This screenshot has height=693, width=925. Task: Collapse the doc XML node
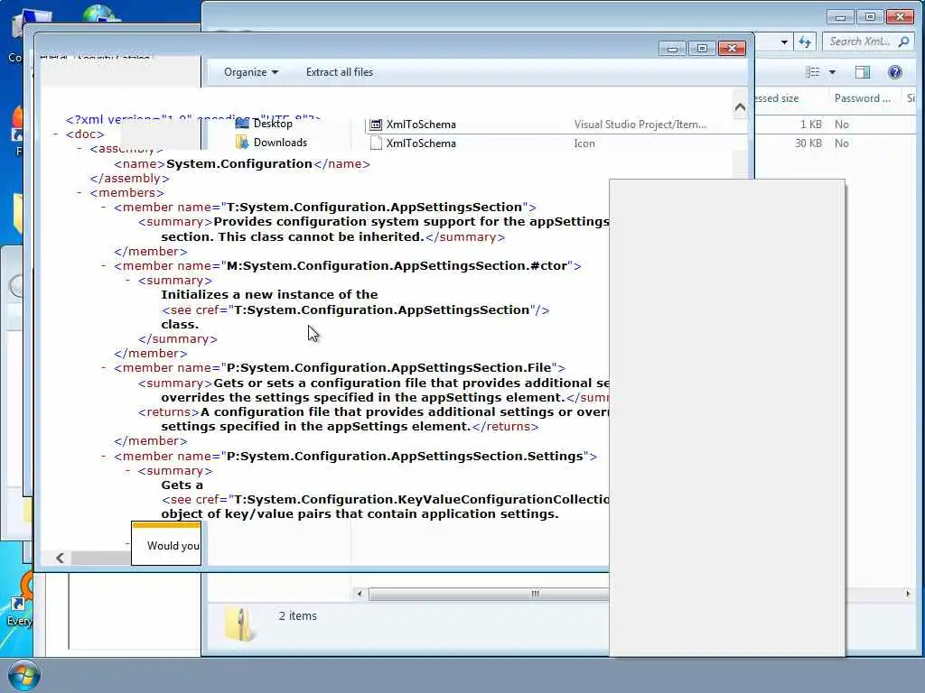point(56,134)
